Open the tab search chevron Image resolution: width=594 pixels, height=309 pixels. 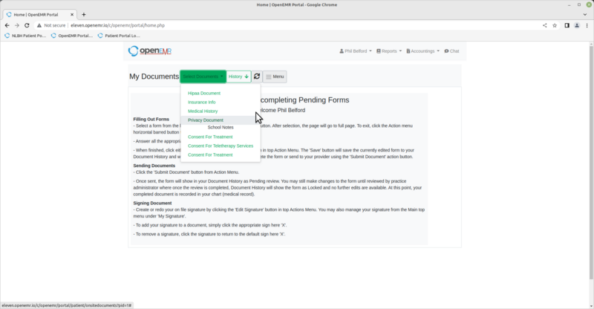tap(585, 14)
